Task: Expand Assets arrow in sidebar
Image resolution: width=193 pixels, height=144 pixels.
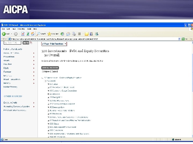Action: 34,61
